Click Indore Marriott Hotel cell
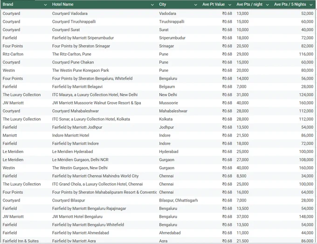Image resolution: width=317 pixels, height=244 pixels. [x=70, y=135]
